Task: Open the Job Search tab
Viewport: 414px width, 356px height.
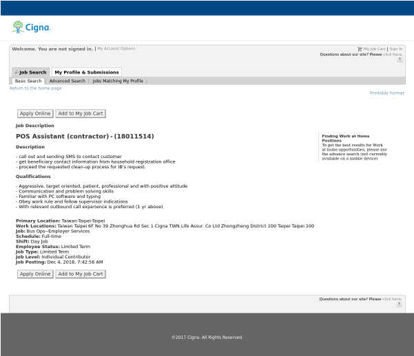Action: click(x=32, y=72)
